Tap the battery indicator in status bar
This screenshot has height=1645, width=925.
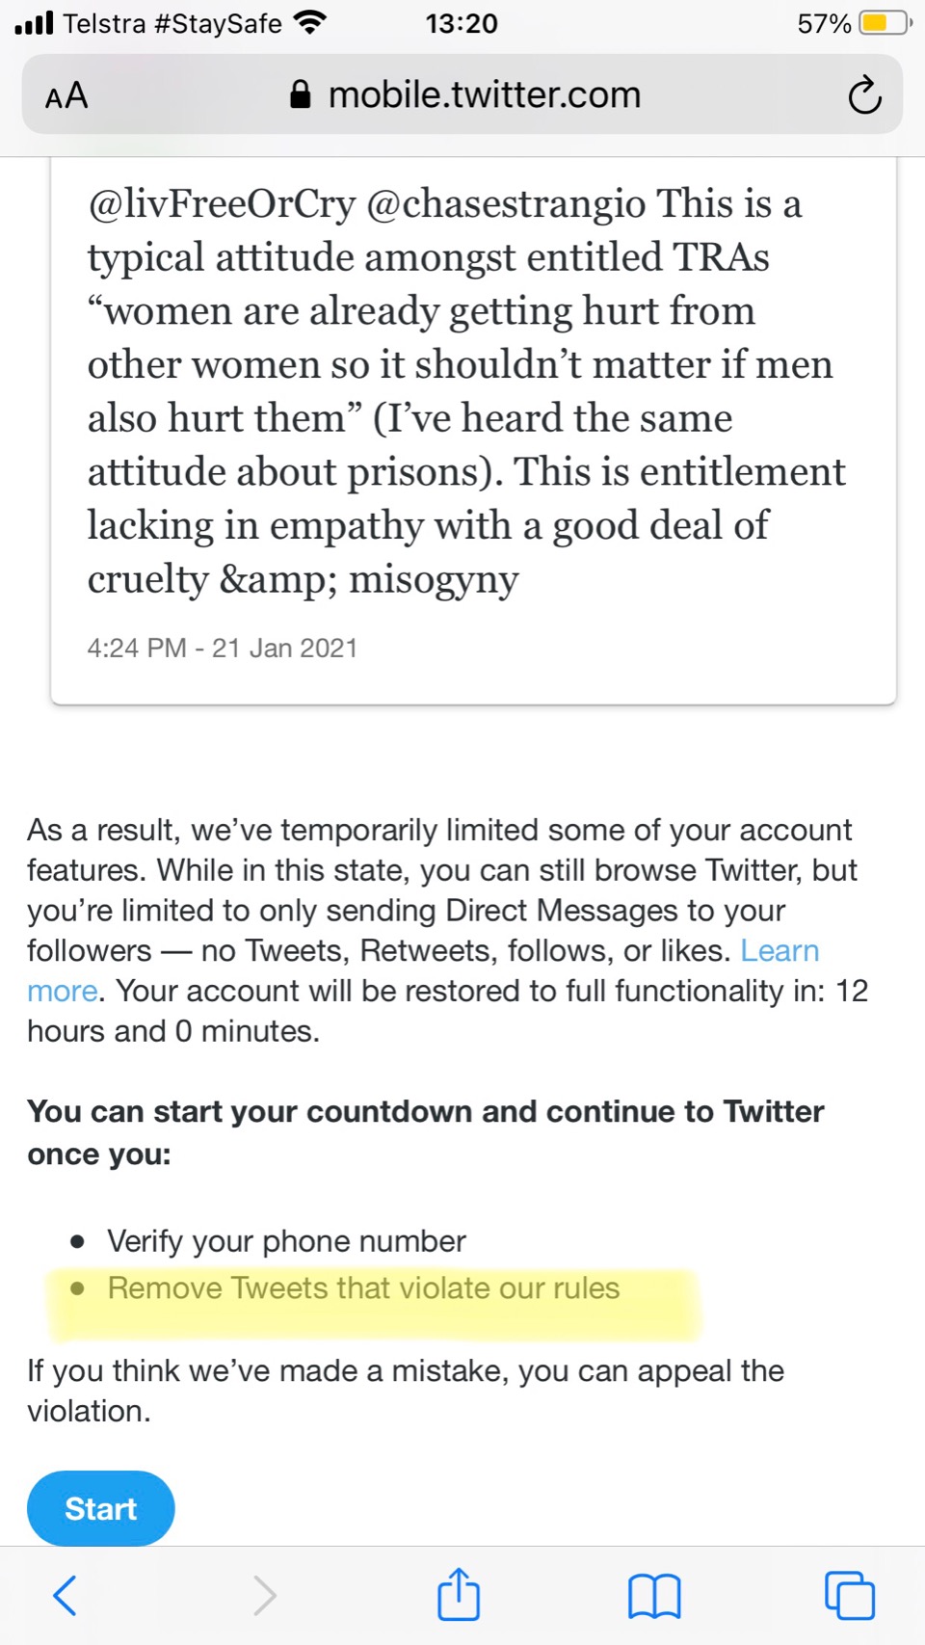[x=884, y=23]
